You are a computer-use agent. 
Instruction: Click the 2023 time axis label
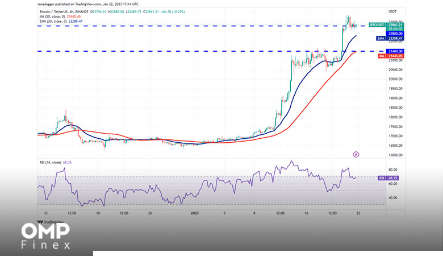195,213
